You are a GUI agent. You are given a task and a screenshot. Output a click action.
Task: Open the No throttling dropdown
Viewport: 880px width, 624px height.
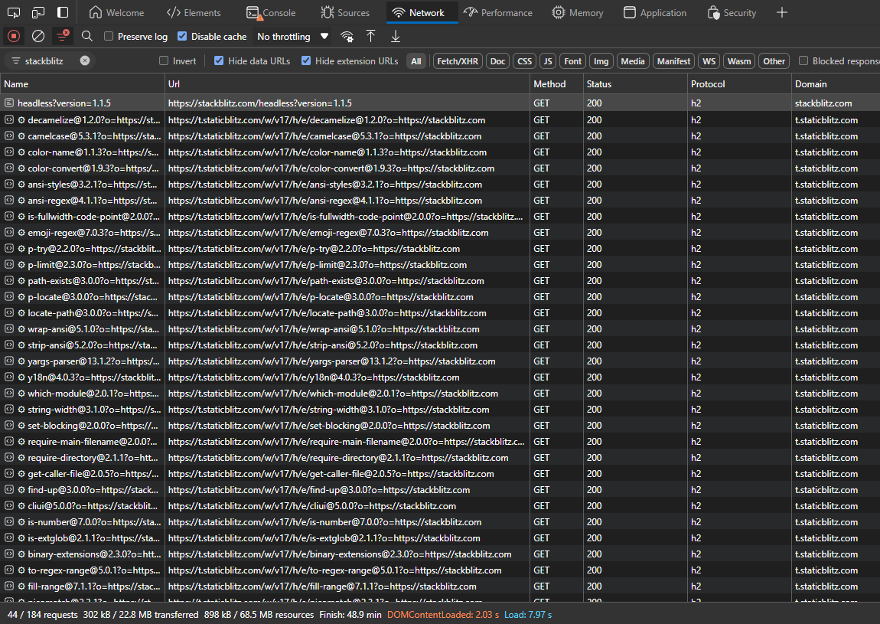[292, 37]
